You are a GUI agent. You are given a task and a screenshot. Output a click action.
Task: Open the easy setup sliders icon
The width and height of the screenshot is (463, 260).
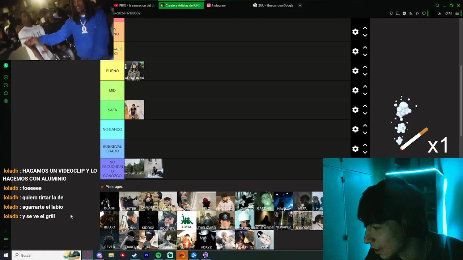tap(457, 13)
